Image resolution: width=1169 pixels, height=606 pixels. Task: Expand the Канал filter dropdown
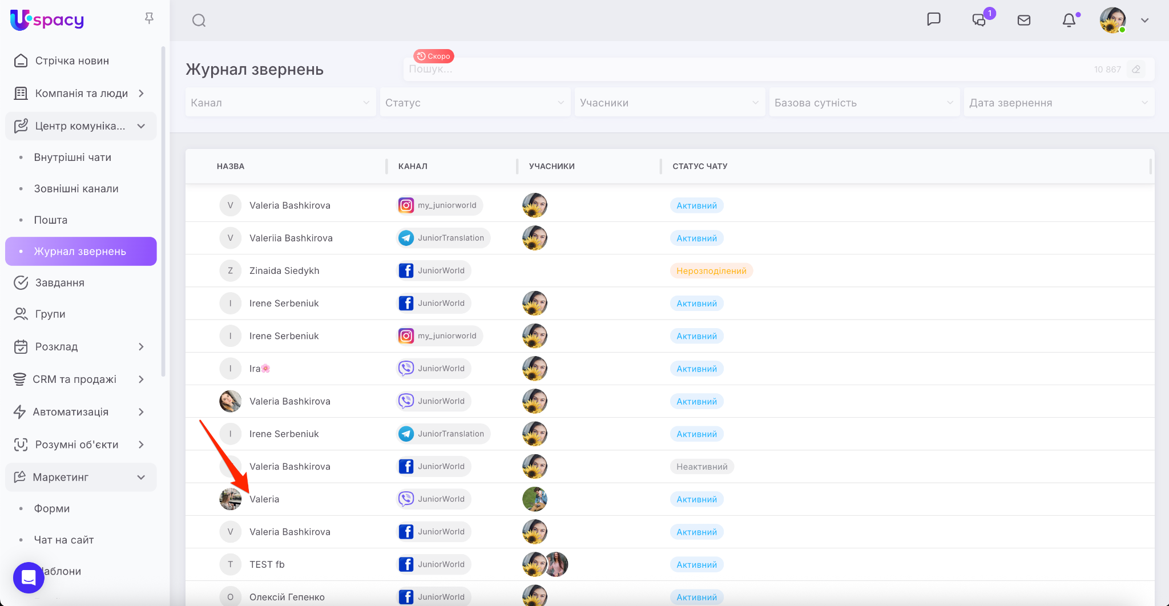pyautogui.click(x=280, y=103)
